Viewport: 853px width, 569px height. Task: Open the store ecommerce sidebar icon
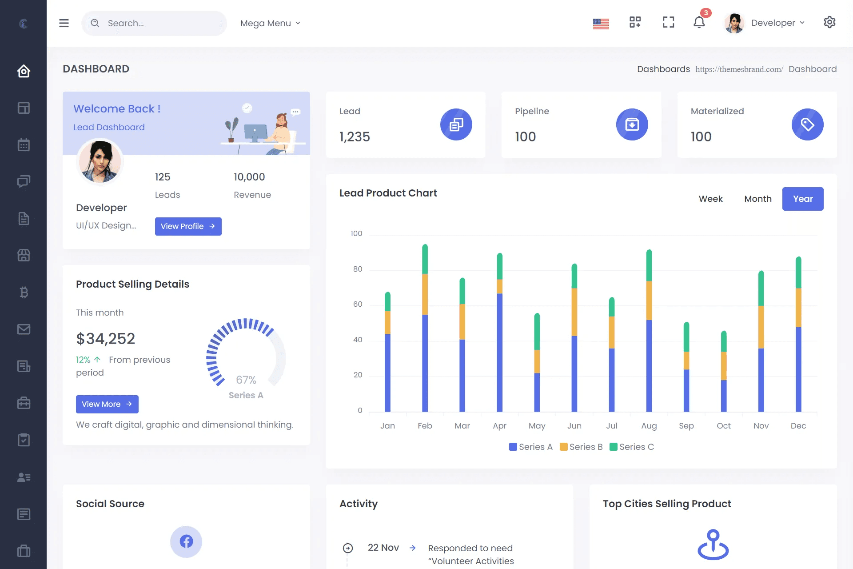tap(24, 255)
